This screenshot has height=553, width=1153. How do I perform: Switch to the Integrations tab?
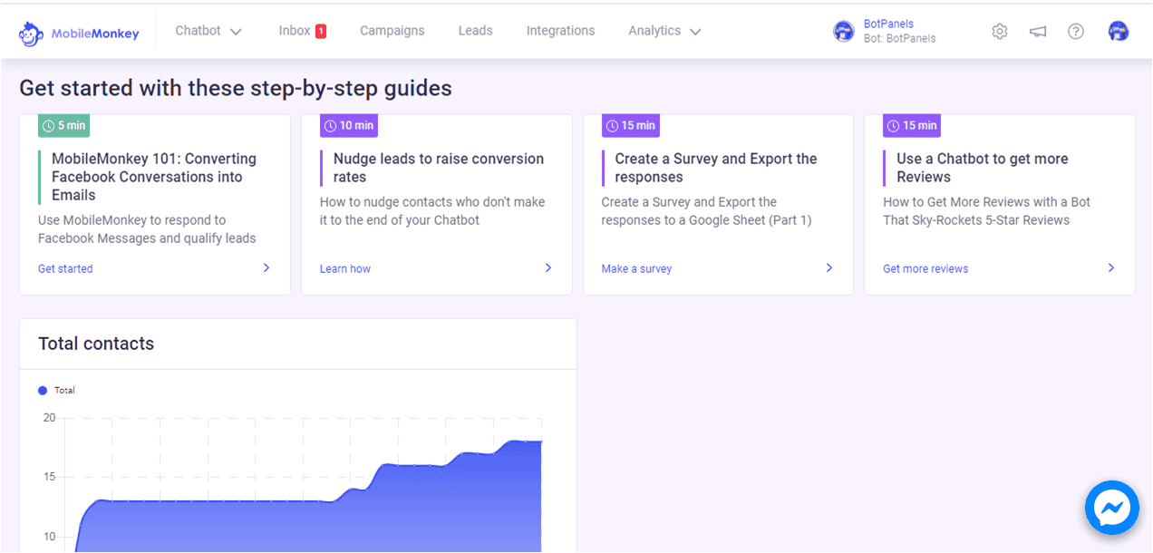(x=561, y=31)
